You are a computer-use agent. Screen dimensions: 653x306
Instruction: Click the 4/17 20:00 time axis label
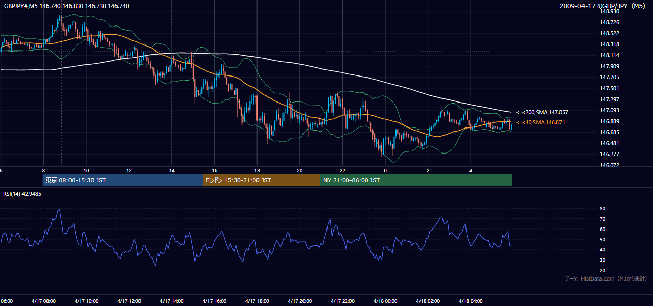coord(300,301)
